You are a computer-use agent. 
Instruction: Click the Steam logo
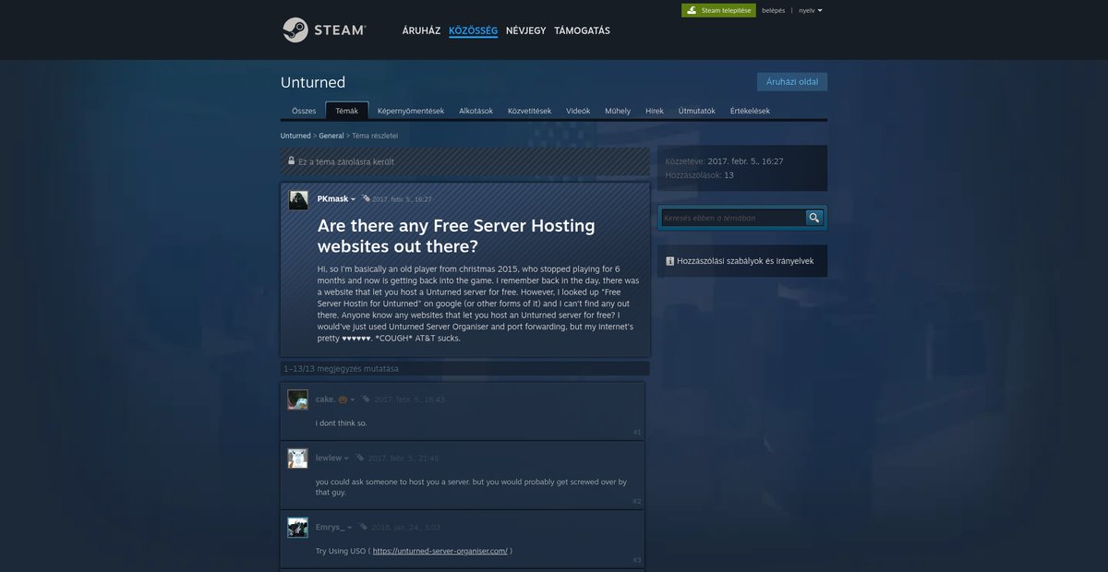[324, 30]
